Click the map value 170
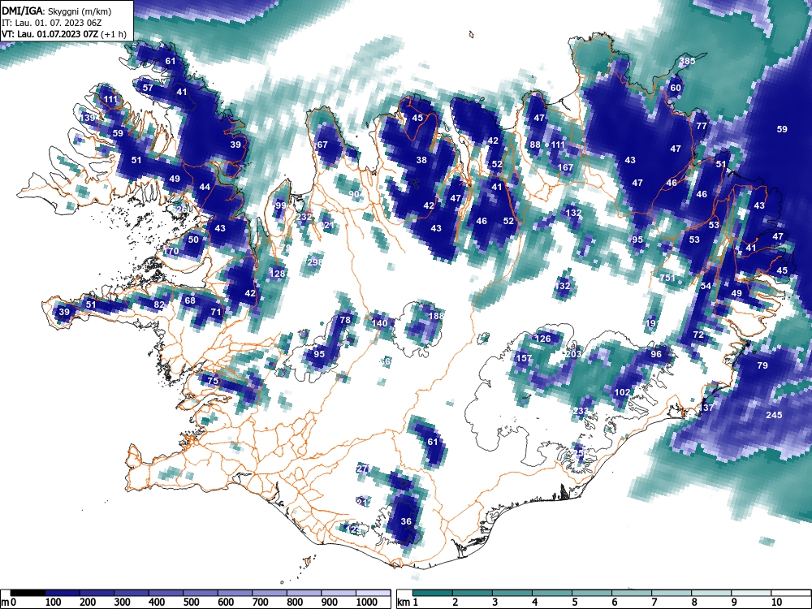812x609 pixels. (x=171, y=251)
